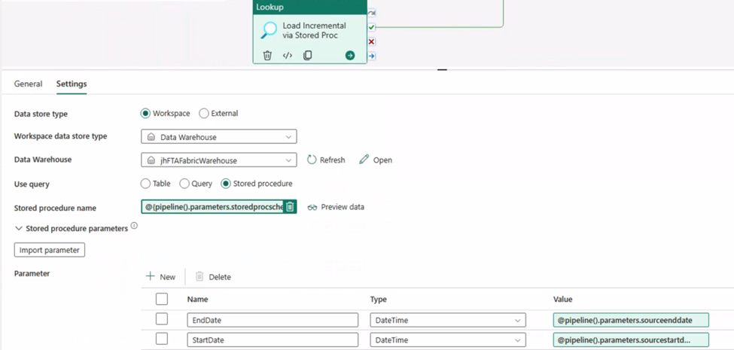
Task: Switch to the Settings tab
Action: [x=72, y=84]
